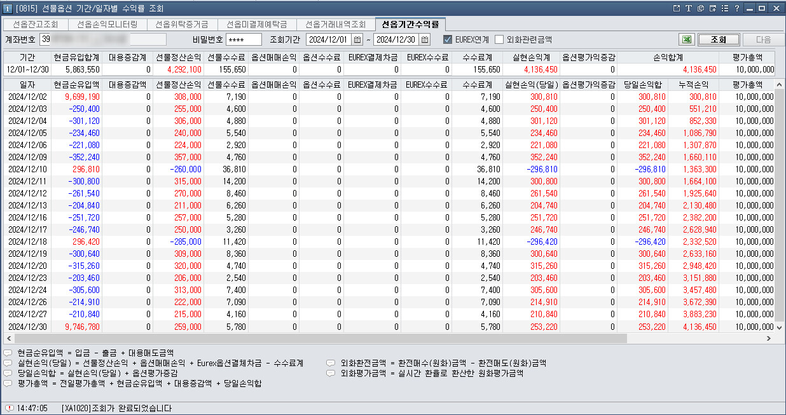Pop out the window with the arrow icon
The image size is (786, 415).
677,8
